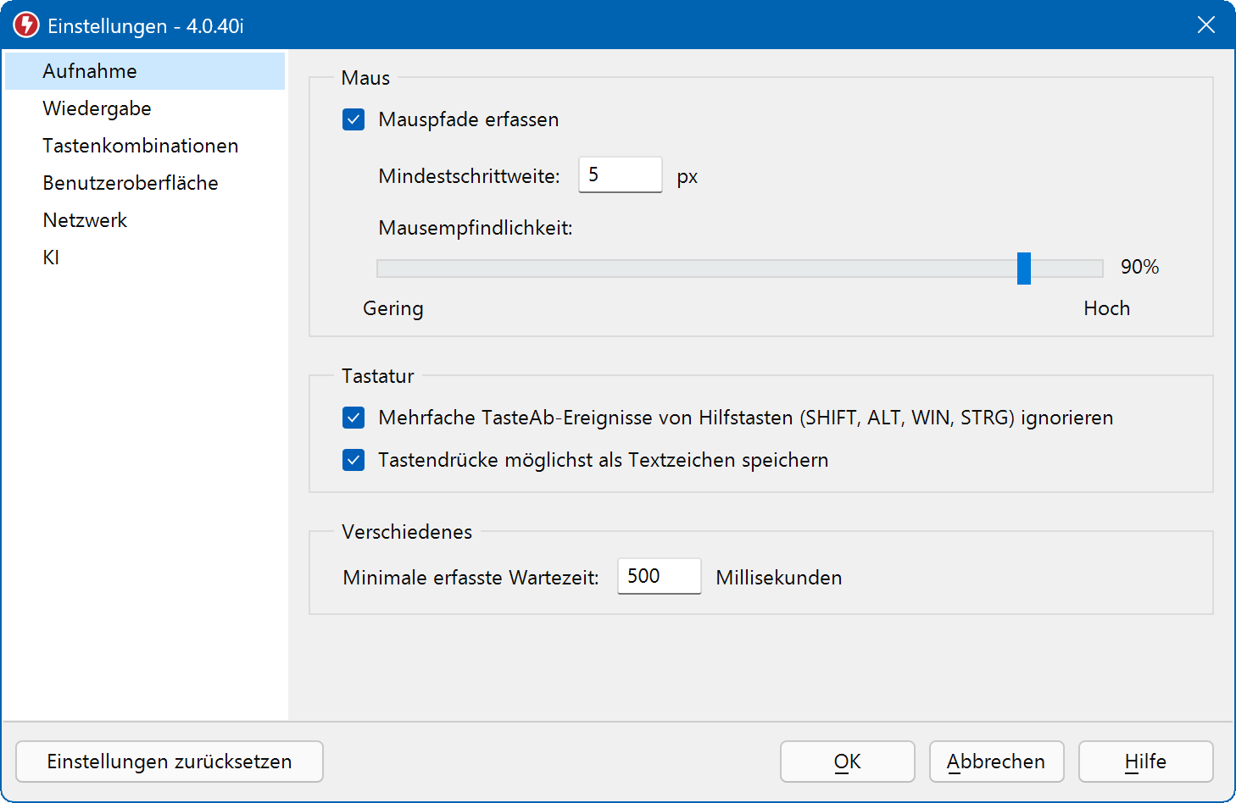Confirm settings with the OK button
The width and height of the screenshot is (1236, 803).
pos(847,761)
